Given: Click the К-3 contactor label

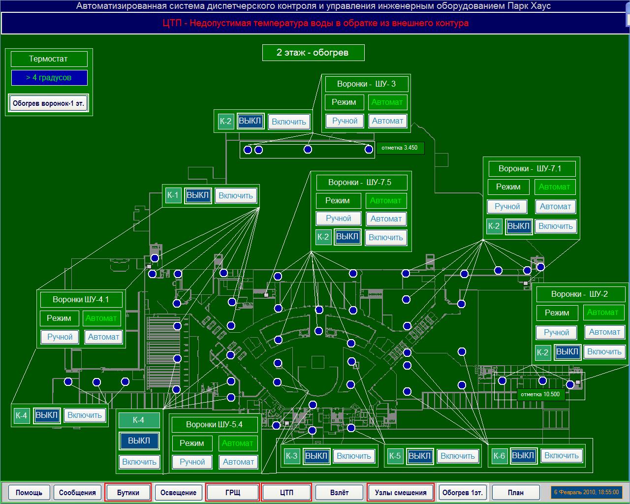Looking at the screenshot, I should point(292,456).
